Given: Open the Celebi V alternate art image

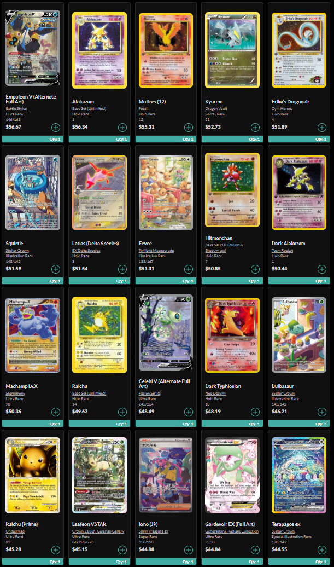Looking at the screenshot, I should click(x=166, y=333).
